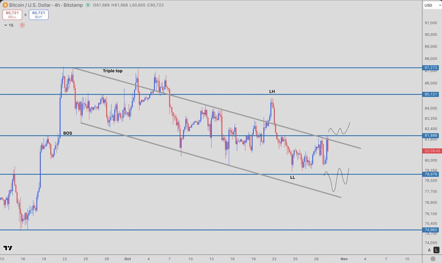
Task: Select the blue 81,888 label on the price axis
Action: coord(431,136)
